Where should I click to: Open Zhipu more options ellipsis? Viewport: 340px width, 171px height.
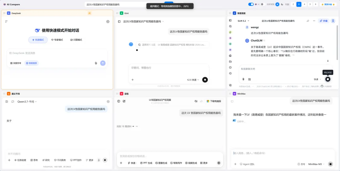(314, 21)
